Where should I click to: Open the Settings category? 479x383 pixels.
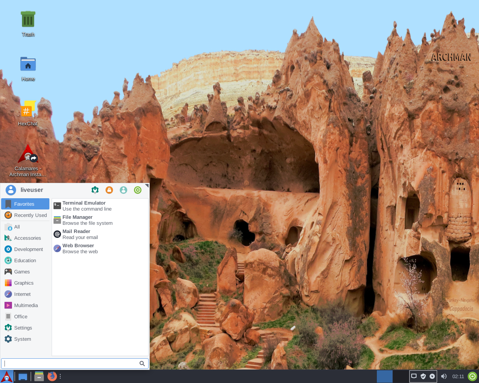click(25, 328)
